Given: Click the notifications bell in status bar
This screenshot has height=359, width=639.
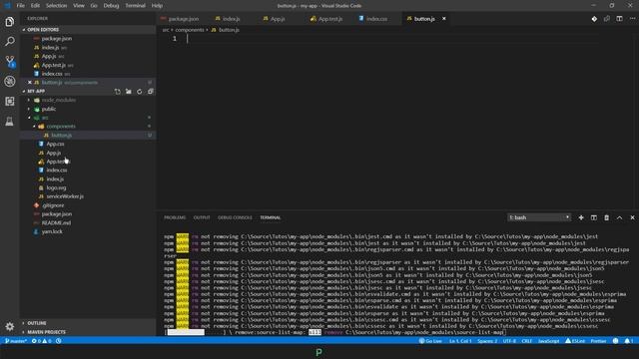Looking at the screenshot, I should point(629,341).
